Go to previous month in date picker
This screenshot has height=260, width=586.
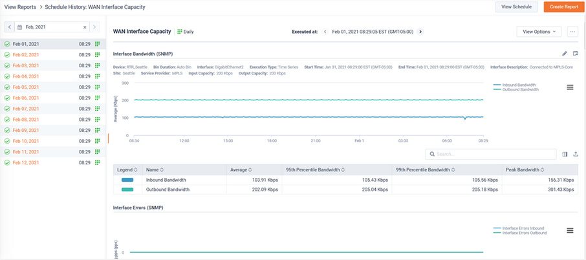9,27
